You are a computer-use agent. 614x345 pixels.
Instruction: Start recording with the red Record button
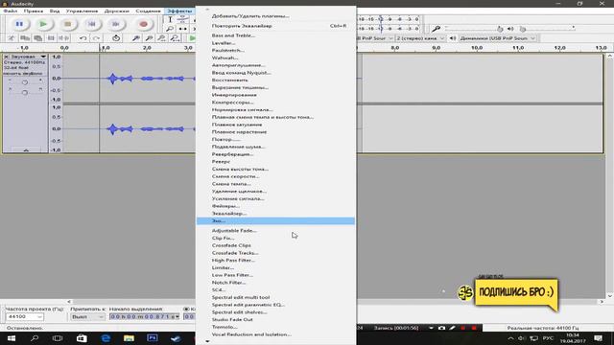(x=143, y=24)
